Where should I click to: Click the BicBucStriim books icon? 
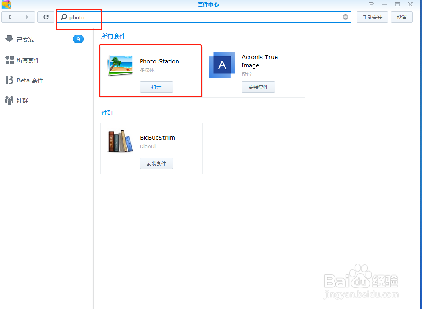pos(120,141)
